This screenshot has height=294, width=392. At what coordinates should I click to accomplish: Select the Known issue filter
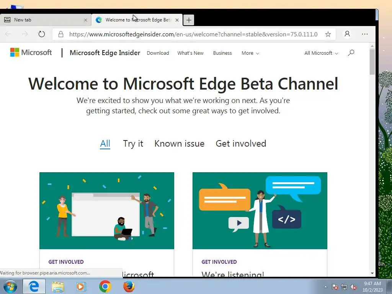[x=179, y=144]
